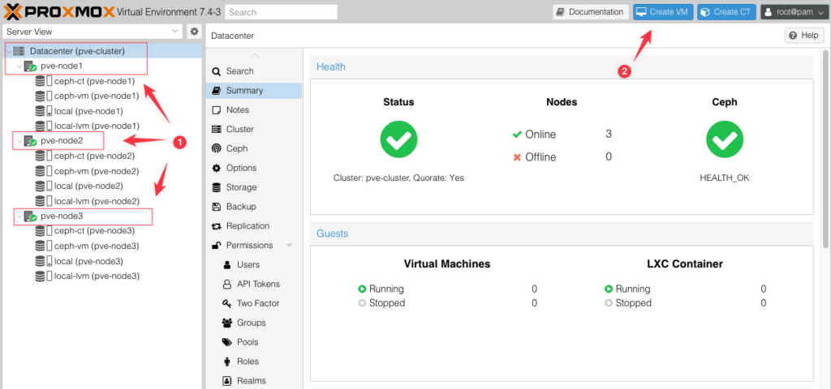Click the Server View gear settings icon

pos(195,32)
